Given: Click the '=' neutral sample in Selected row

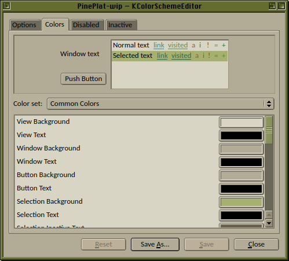Looking at the screenshot, I should (x=216, y=56).
